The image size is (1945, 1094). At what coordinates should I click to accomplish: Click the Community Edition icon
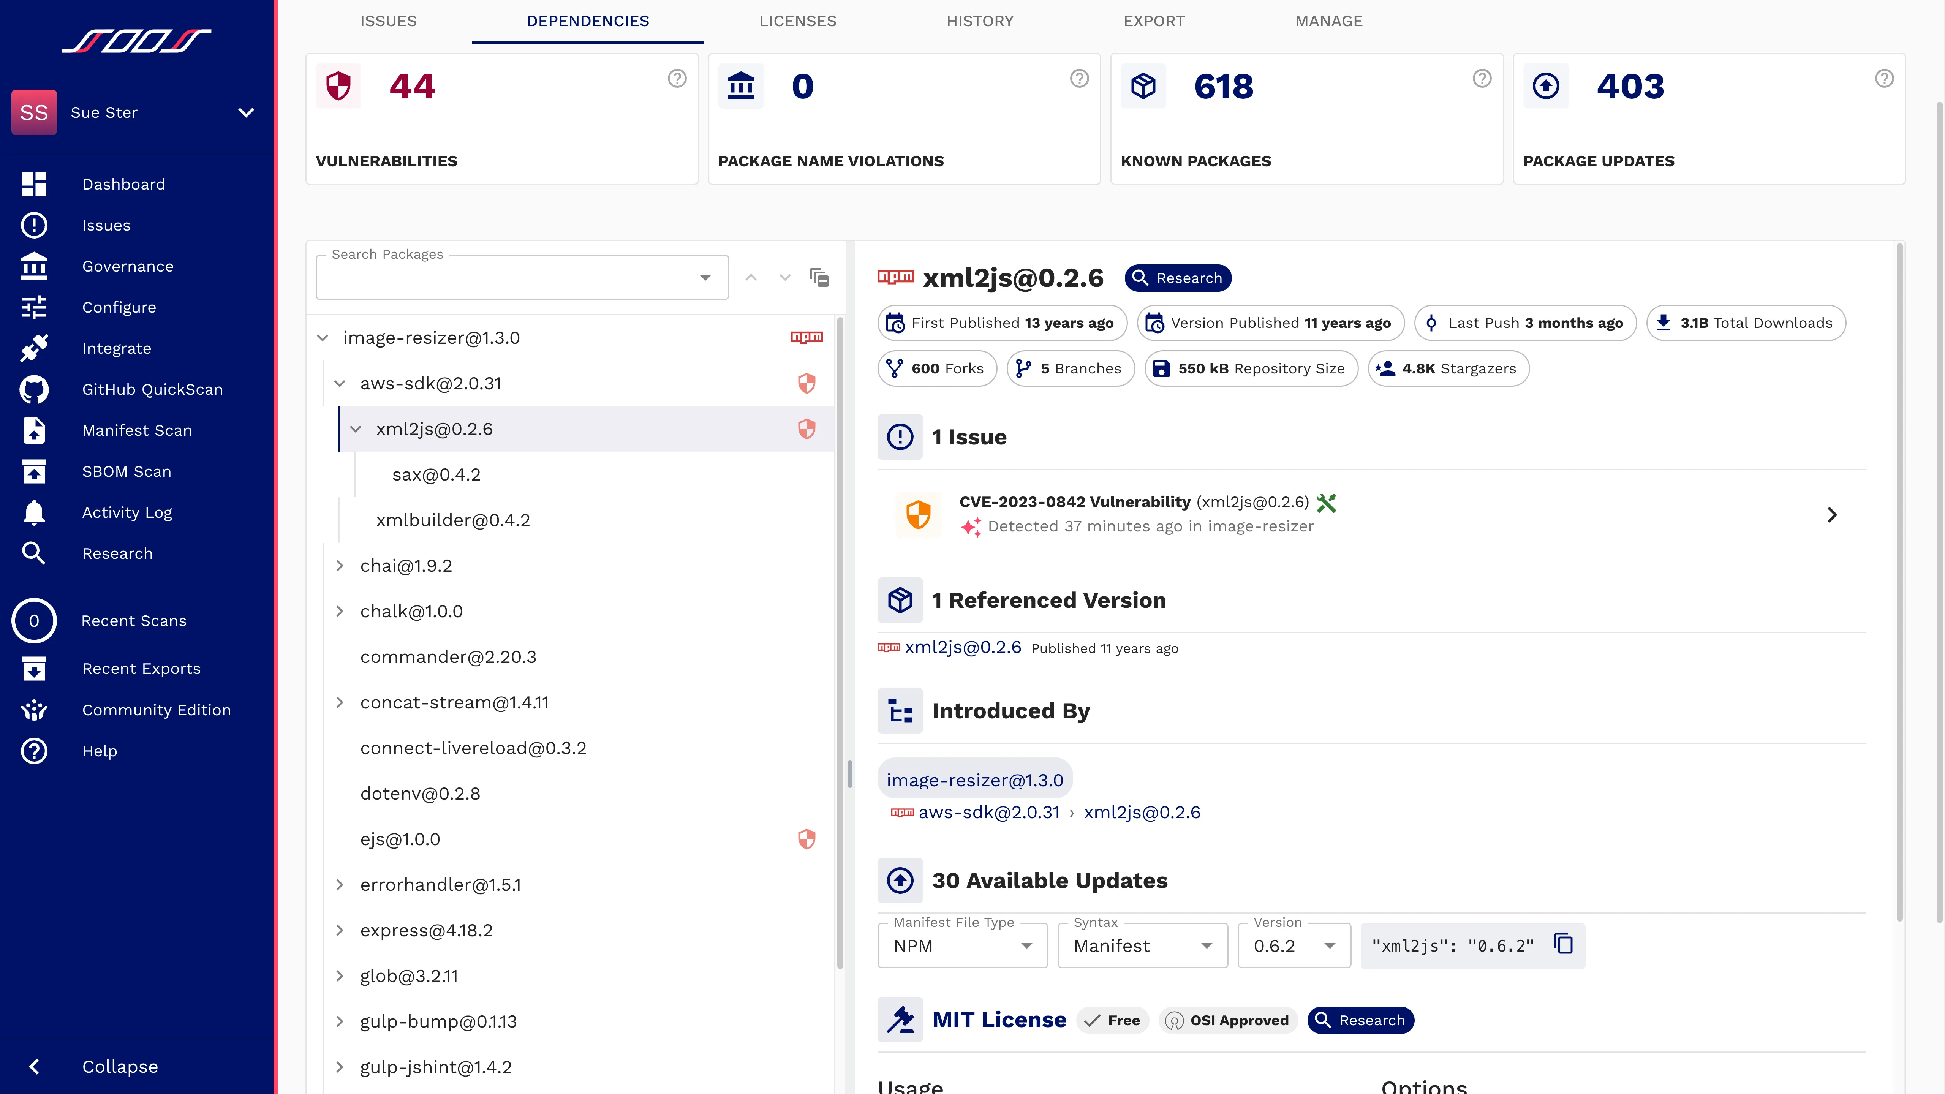point(34,710)
